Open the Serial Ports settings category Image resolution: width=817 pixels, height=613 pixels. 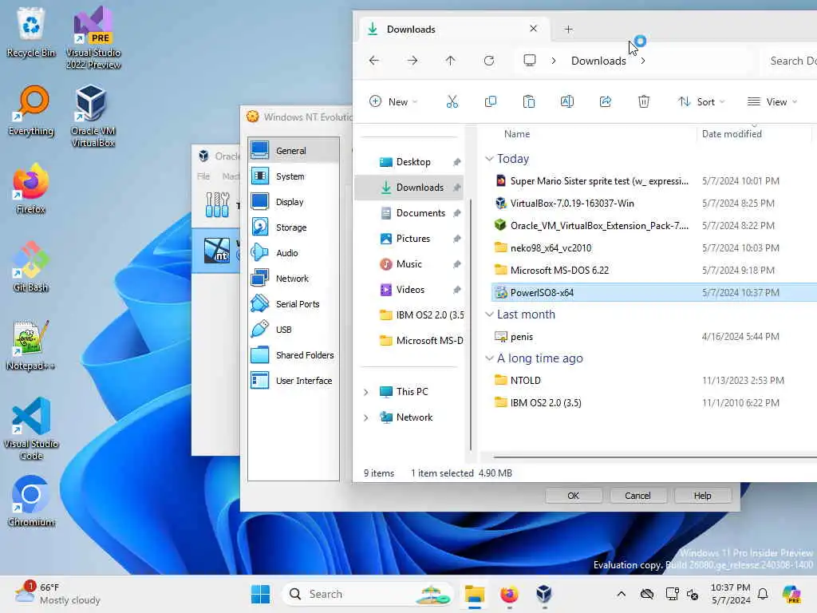point(294,304)
